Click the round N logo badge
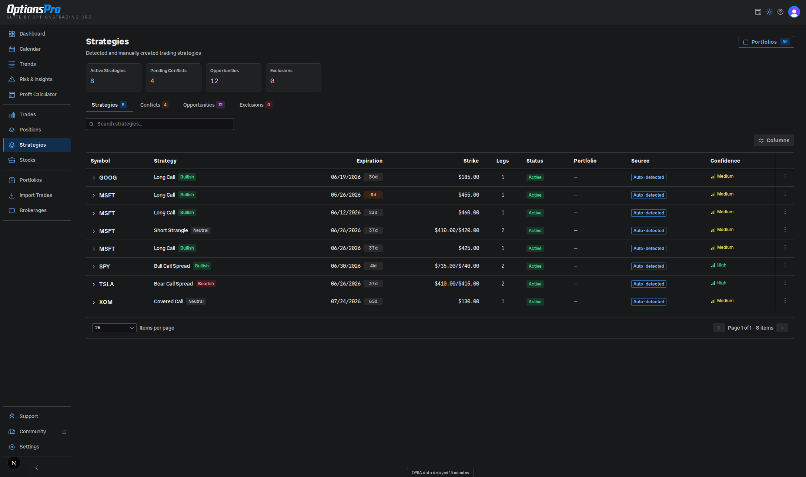The height and width of the screenshot is (477, 806). coord(14,463)
